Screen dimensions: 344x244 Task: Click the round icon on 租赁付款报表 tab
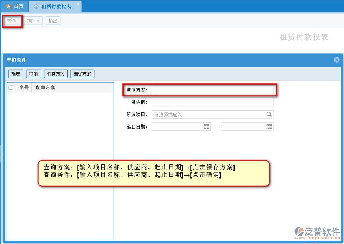(x=36, y=7)
